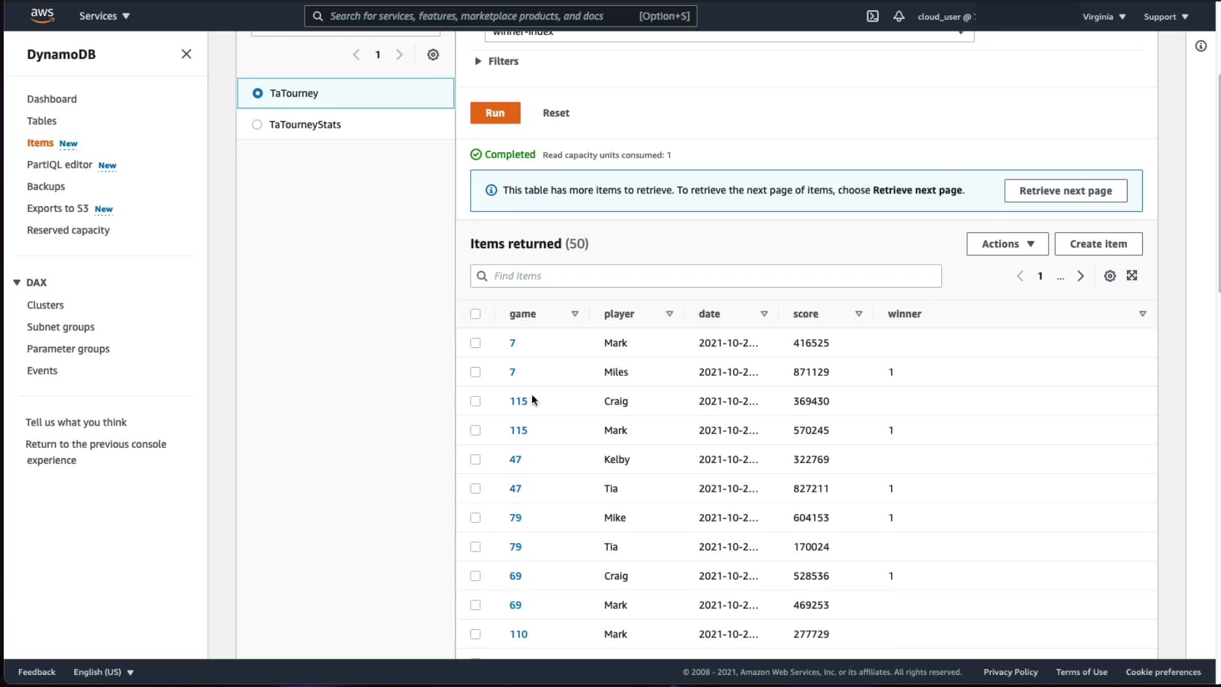This screenshot has height=687, width=1221.
Task: Go to next page of returned items
Action: 1080,276
